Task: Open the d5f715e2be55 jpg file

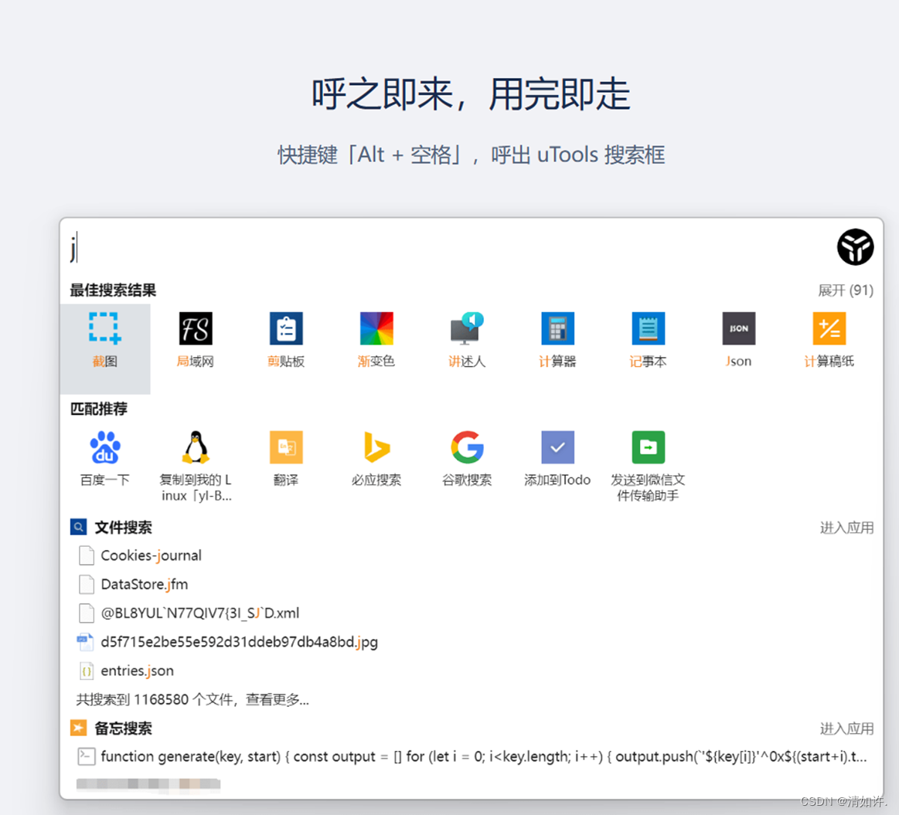Action: (x=472, y=642)
